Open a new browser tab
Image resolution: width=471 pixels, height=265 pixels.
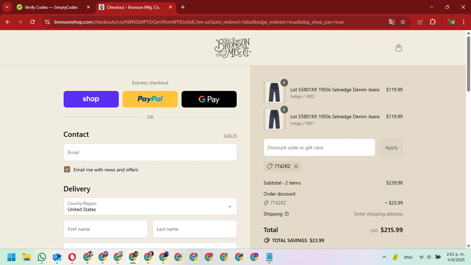(183, 7)
